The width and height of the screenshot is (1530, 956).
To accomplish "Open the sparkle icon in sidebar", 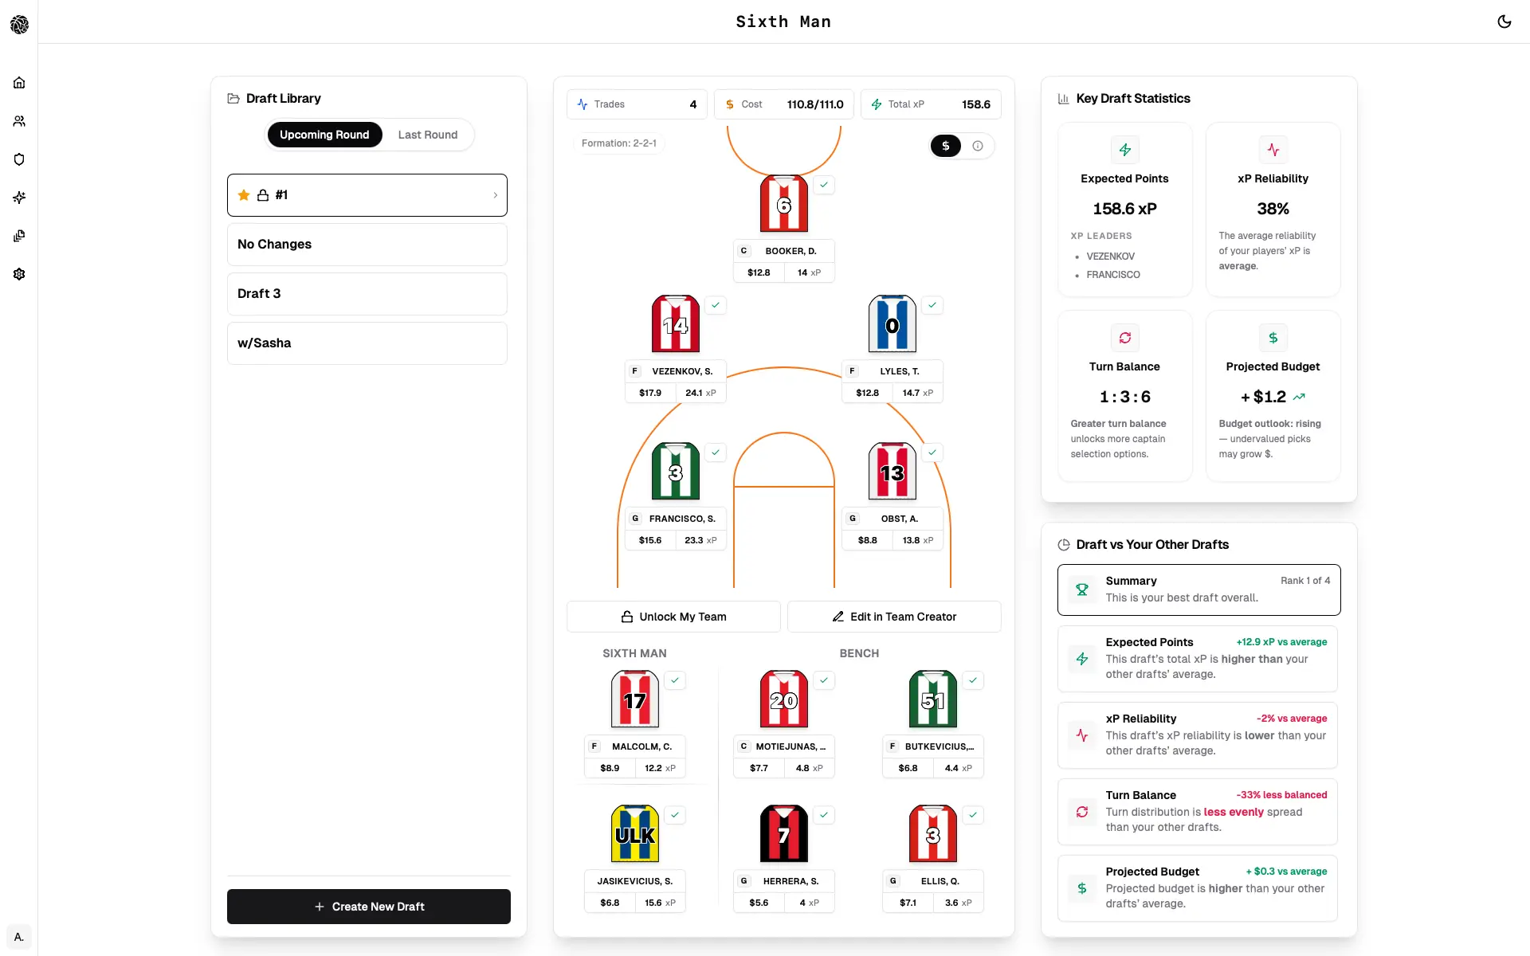I will (19, 198).
